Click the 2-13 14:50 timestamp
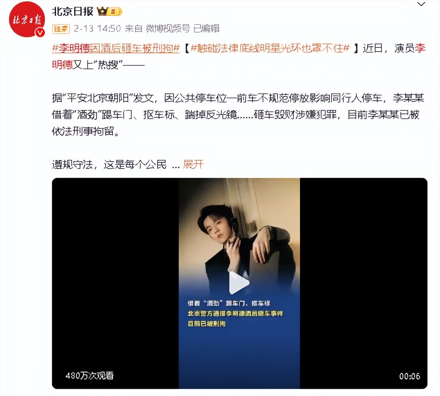440x396 pixels. point(97,29)
